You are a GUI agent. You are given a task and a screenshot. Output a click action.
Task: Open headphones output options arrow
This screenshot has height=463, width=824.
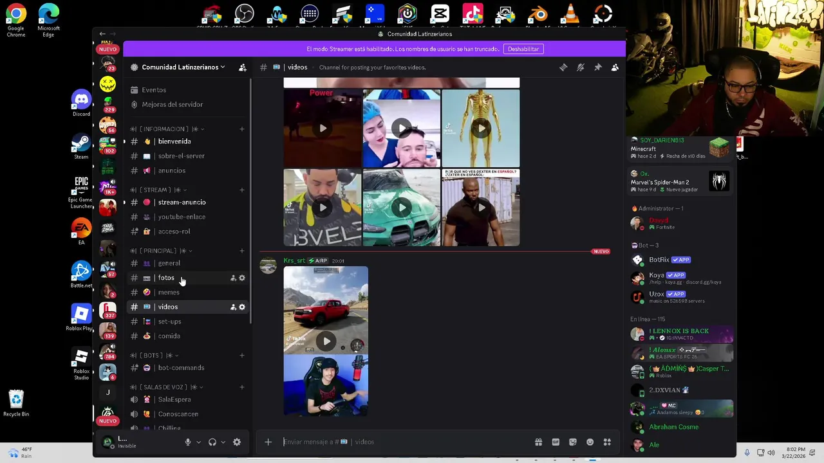click(223, 442)
